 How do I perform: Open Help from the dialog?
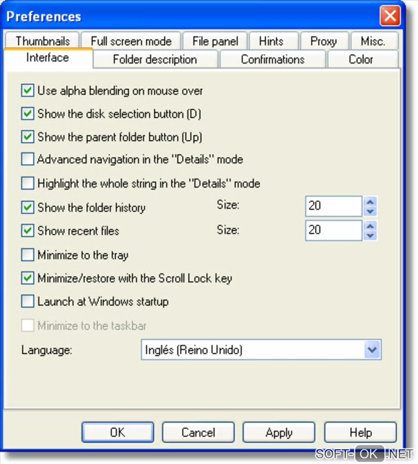pyautogui.click(x=360, y=432)
